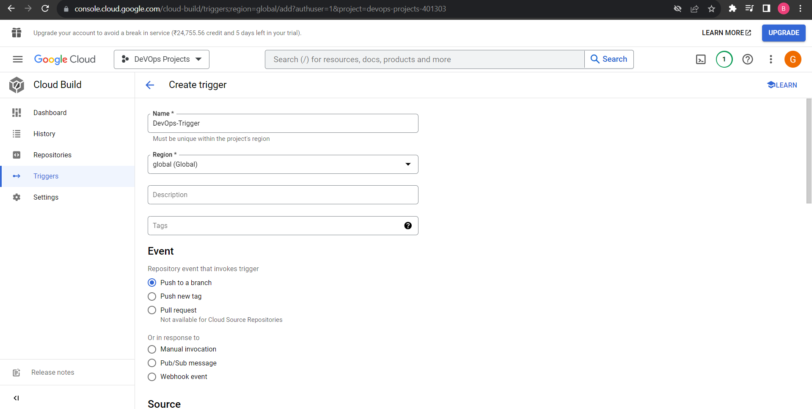Select Pull request radio button
The image size is (812, 409).
click(x=152, y=310)
